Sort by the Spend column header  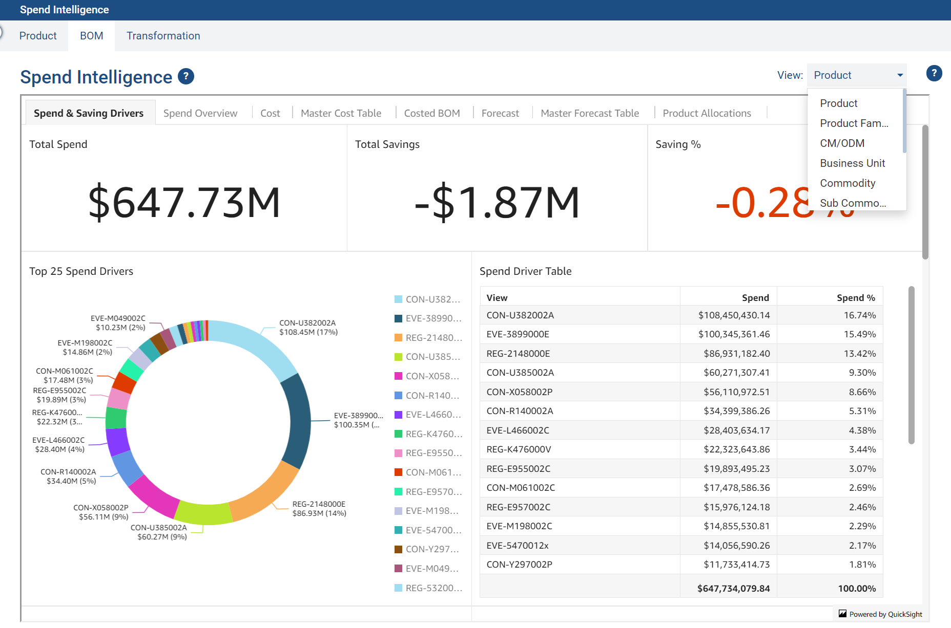click(755, 298)
